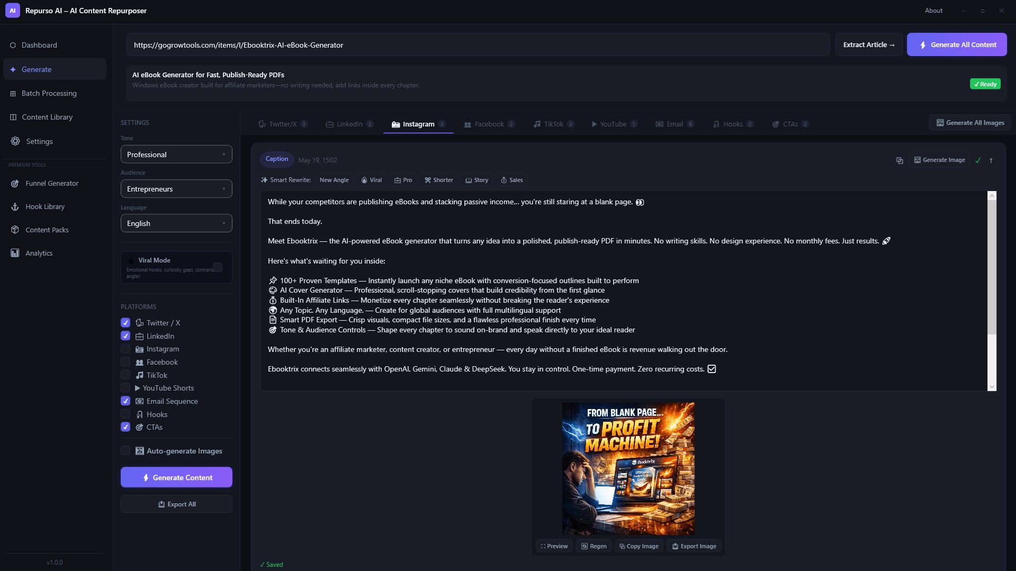Switch to the TikTok tab
The height and width of the screenshot is (571, 1016).
[554, 124]
